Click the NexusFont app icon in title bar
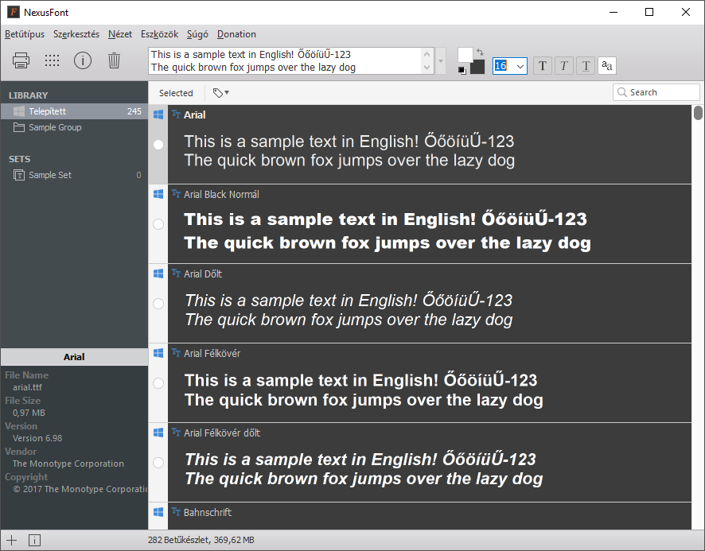Image resolution: width=705 pixels, height=551 pixels. click(14, 12)
